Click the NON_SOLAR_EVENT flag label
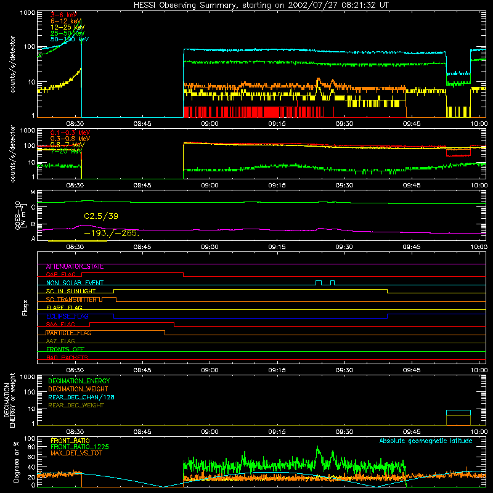The width and height of the screenshot is (493, 493). coord(75,283)
